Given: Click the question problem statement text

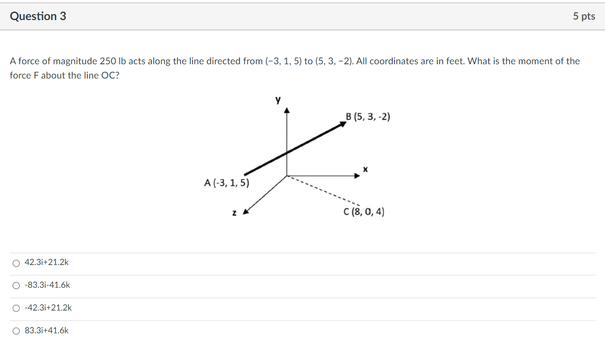Looking at the screenshot, I should click(x=294, y=68).
